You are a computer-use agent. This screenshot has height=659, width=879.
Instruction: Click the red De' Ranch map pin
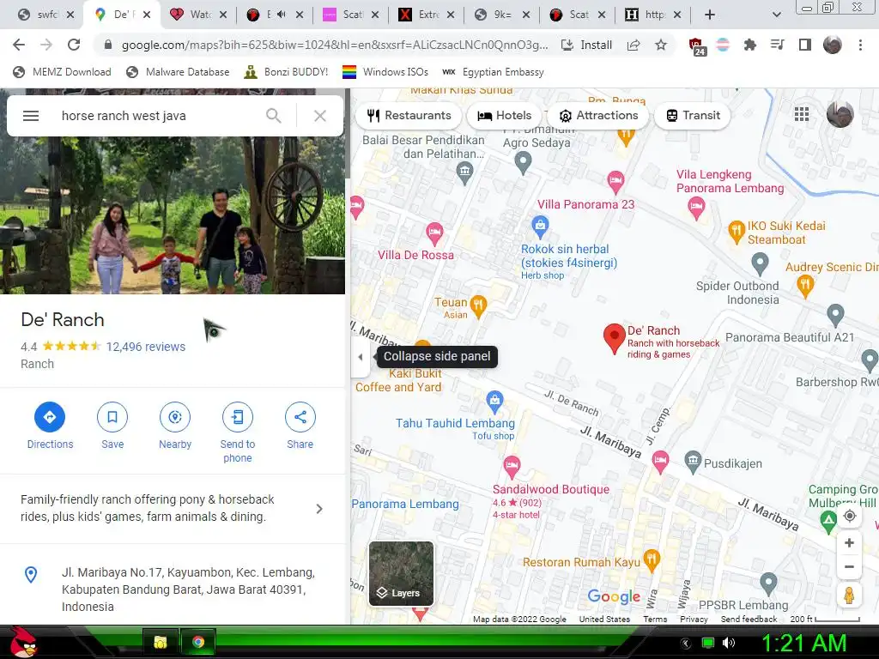[615, 338]
